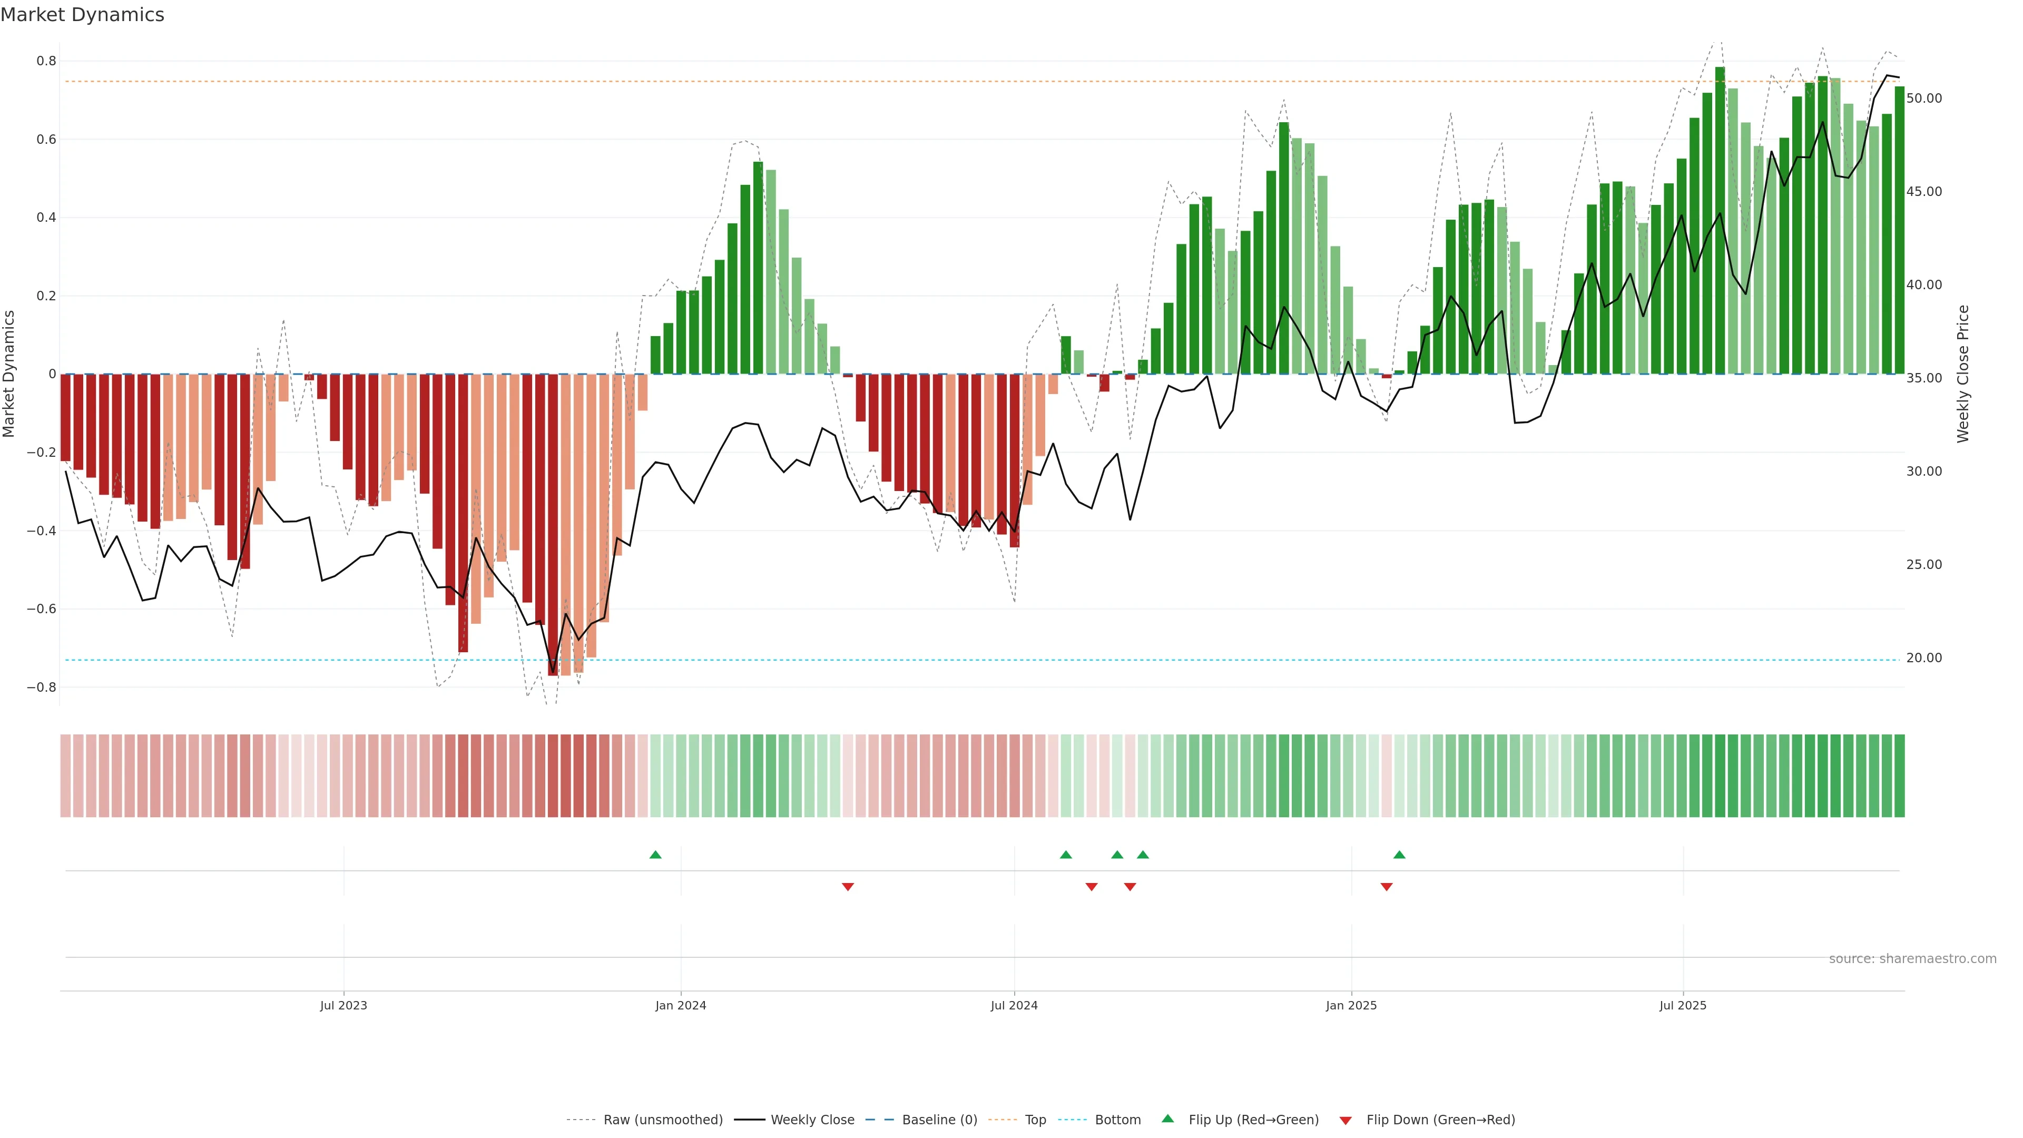Click the Market Dynamics chart title
Image resolution: width=2023 pixels, height=1138 pixels.
pos(83,15)
